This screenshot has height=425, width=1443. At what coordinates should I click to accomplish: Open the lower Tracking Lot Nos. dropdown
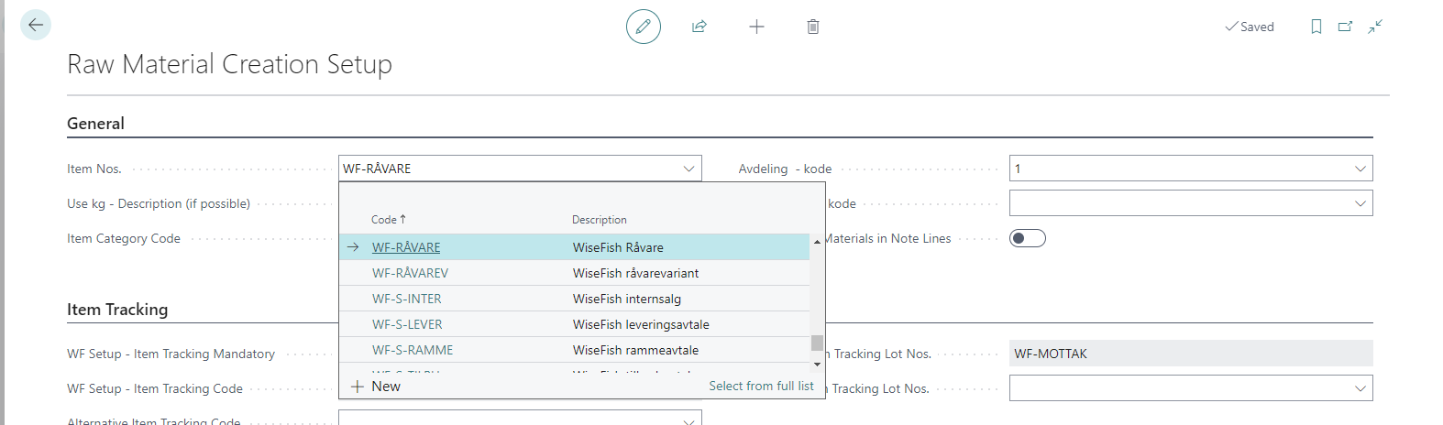coord(1360,388)
